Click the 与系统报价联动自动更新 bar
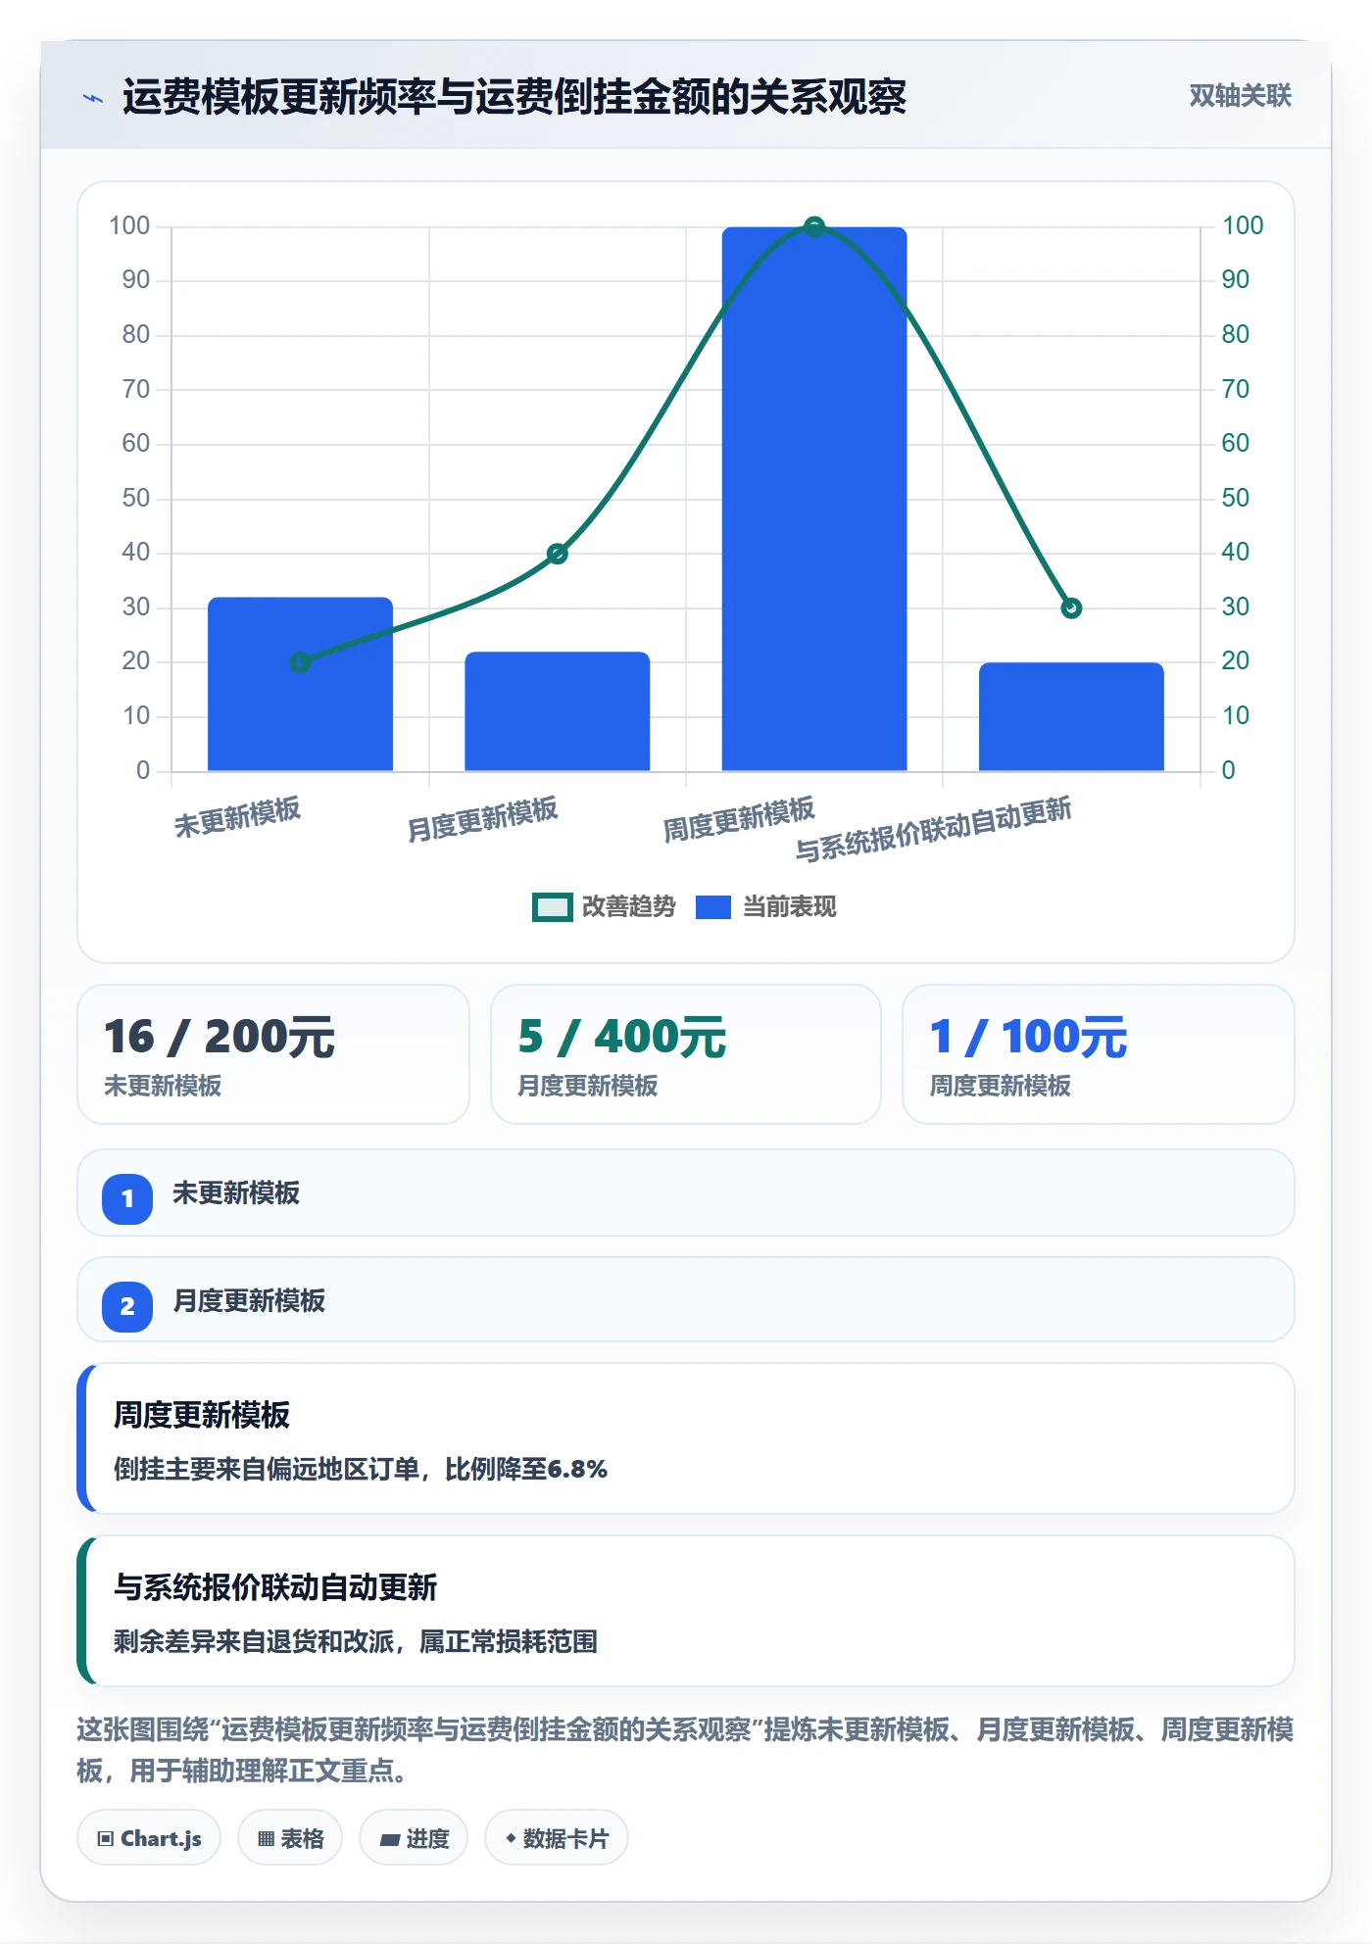This screenshot has height=1944, width=1372. coord(1071,716)
